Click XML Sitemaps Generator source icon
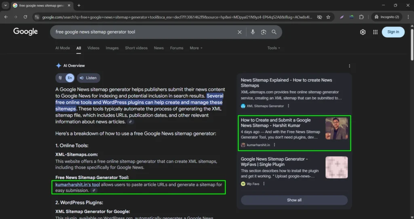 pyautogui.click(x=243, y=106)
